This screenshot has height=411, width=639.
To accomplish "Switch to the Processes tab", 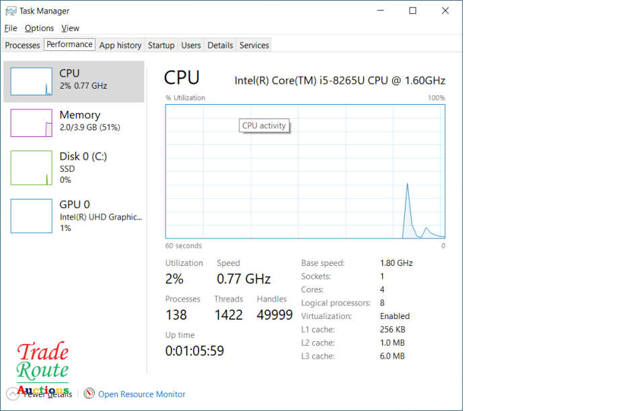I will point(22,46).
